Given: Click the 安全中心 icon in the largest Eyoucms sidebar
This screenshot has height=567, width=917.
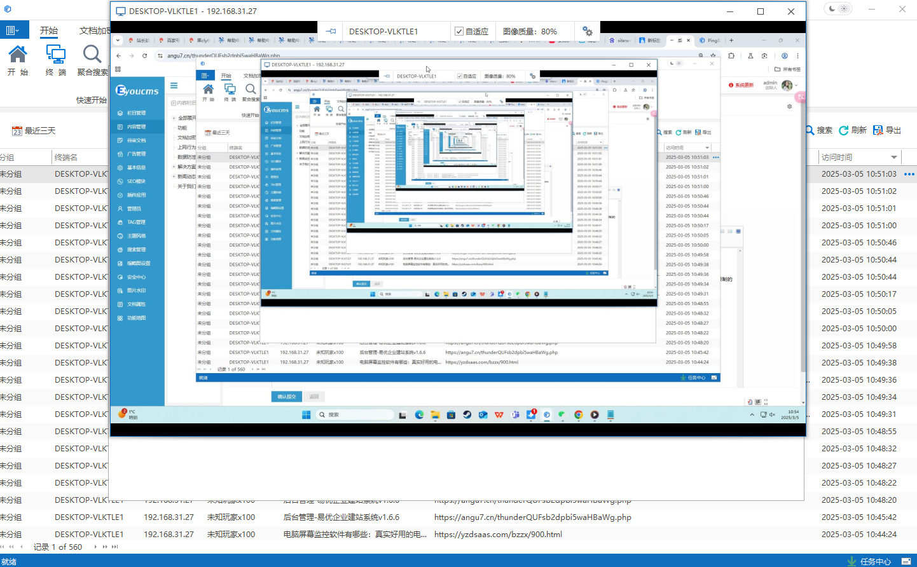Looking at the screenshot, I should point(120,277).
